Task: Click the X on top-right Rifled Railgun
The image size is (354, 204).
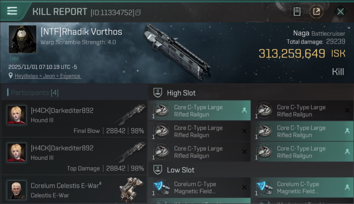Action: 347,110
